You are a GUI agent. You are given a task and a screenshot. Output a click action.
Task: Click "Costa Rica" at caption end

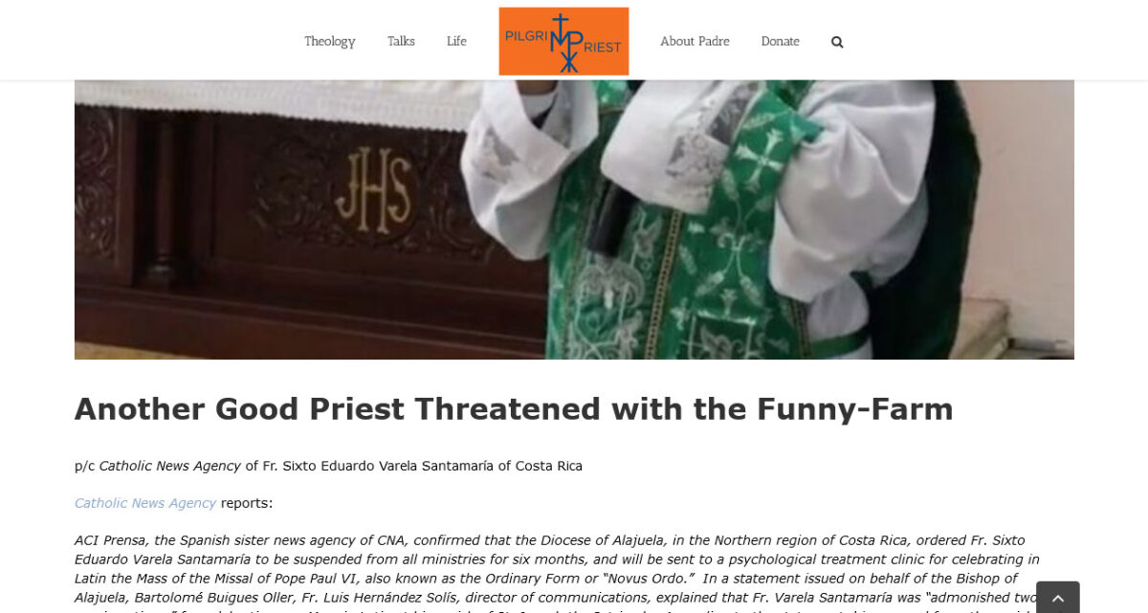pos(549,466)
